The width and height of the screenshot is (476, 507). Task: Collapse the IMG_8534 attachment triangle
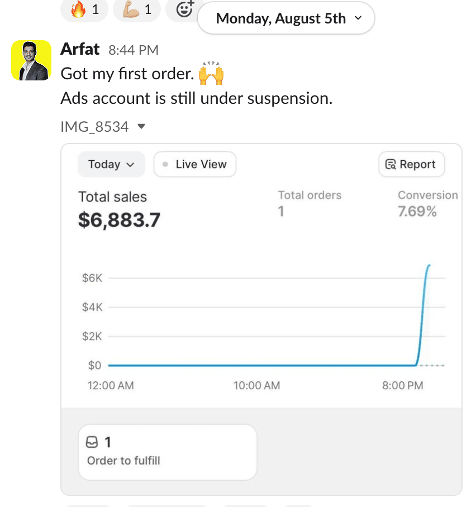coord(141,127)
